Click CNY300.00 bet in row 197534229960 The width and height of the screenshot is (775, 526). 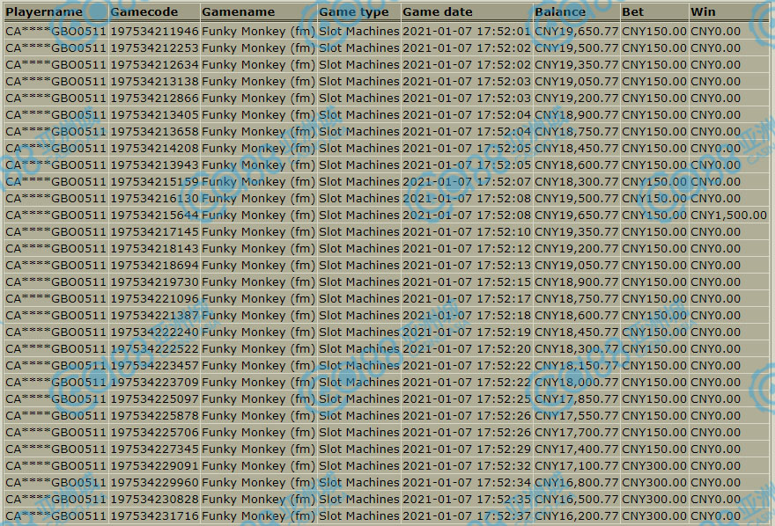point(654,483)
